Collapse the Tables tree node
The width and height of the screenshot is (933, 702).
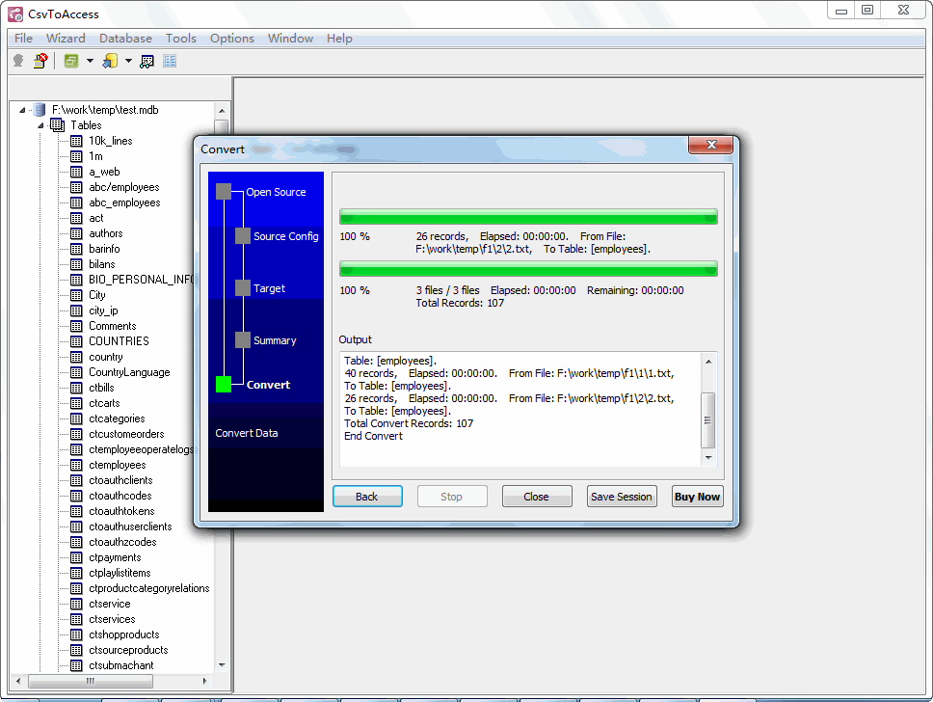pos(40,125)
